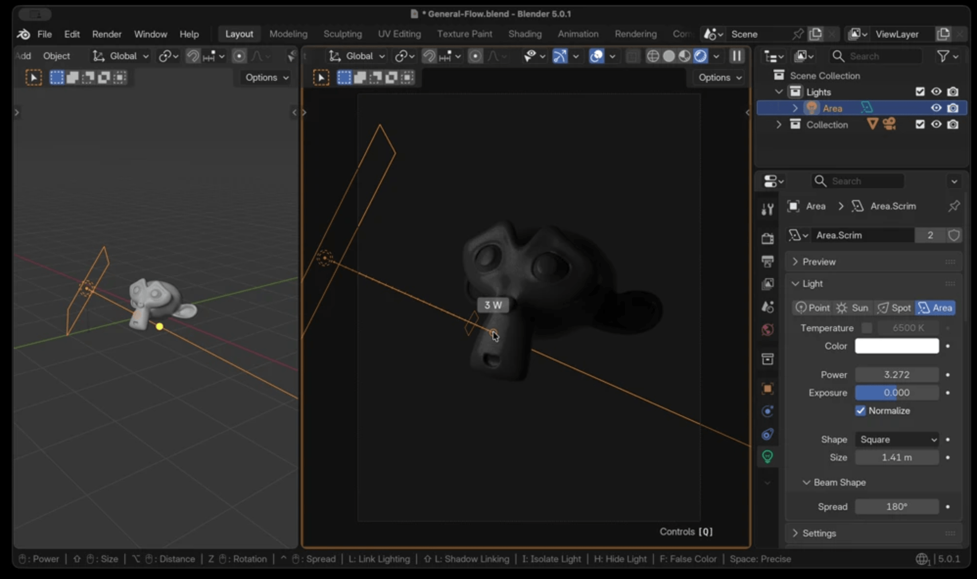Open the Render menu
This screenshot has width=977, height=579.
[x=107, y=34]
